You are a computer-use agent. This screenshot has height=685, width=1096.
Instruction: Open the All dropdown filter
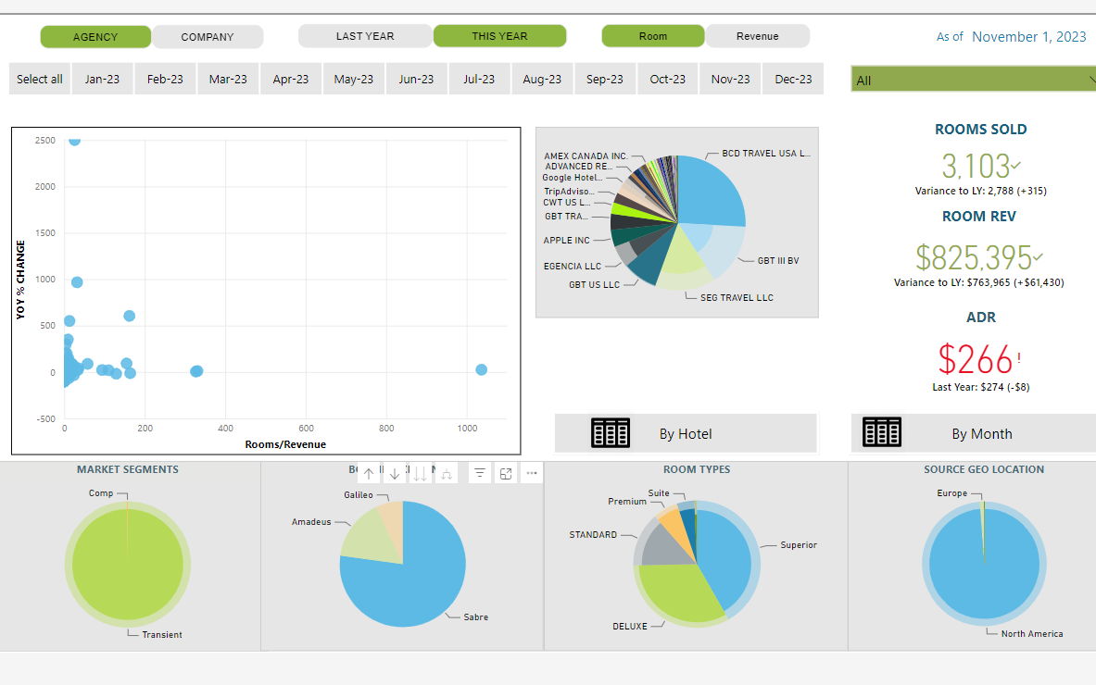tap(973, 80)
